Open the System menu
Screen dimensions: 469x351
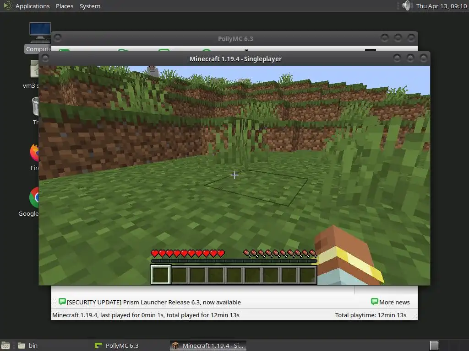tap(90, 6)
